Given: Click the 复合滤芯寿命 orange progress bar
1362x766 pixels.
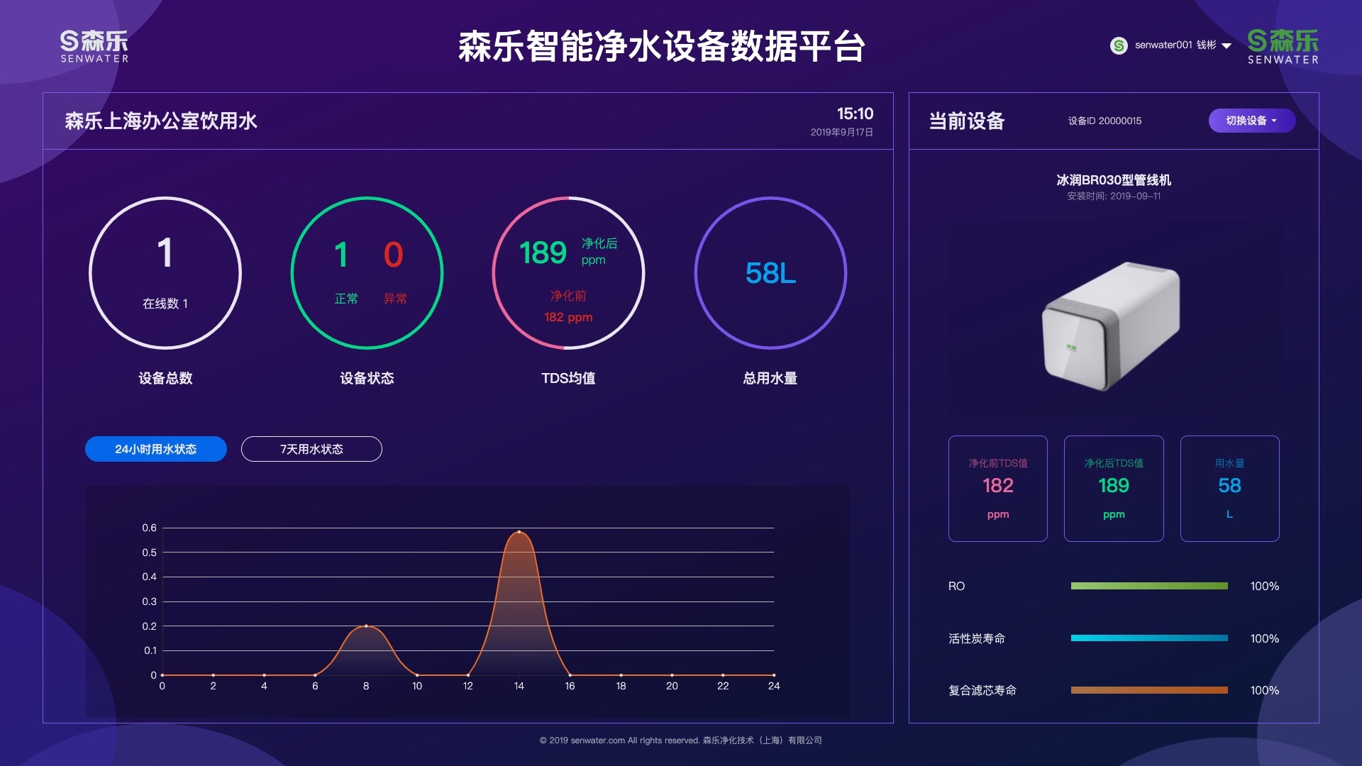Looking at the screenshot, I should coord(1149,690).
